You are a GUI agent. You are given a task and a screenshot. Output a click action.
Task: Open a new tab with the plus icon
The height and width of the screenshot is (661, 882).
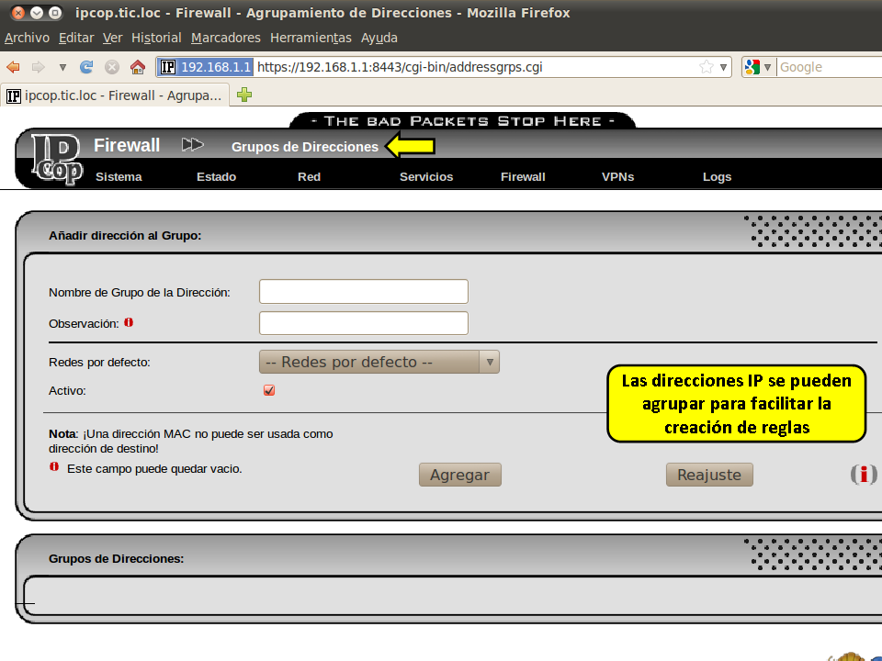(x=244, y=95)
